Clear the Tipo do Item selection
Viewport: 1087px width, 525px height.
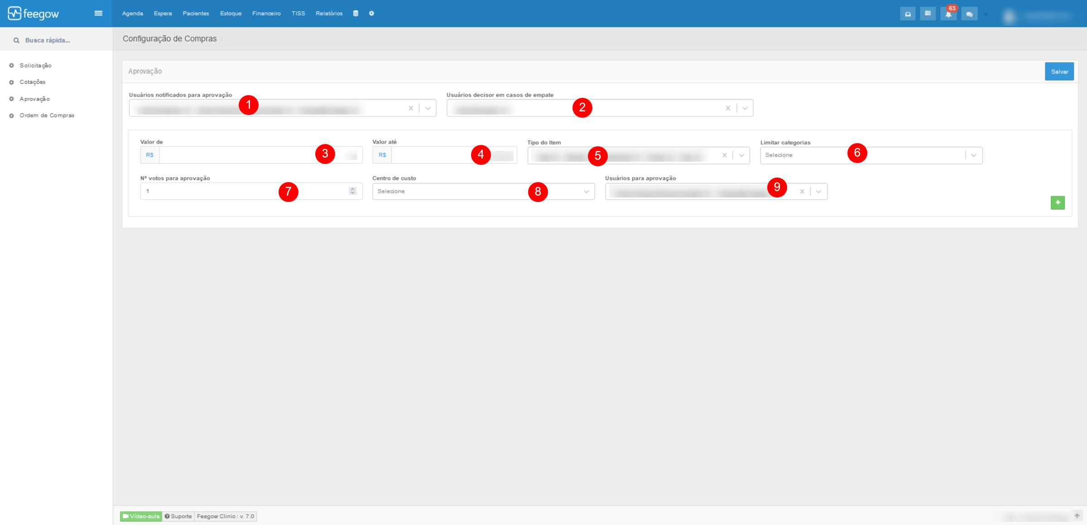click(724, 155)
